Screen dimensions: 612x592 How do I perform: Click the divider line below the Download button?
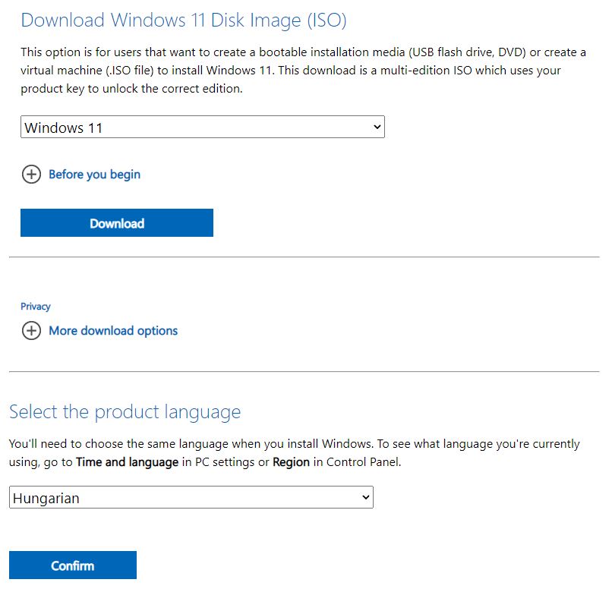click(304, 257)
